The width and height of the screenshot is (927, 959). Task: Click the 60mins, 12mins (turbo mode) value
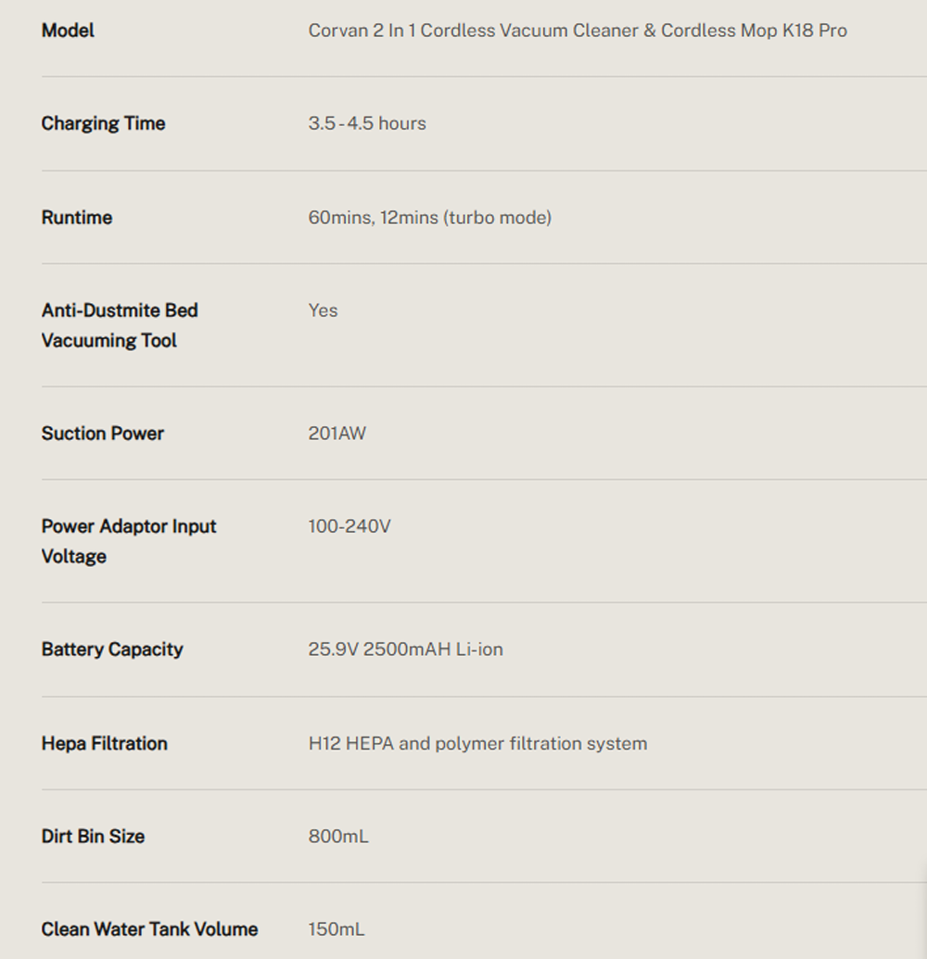click(429, 218)
